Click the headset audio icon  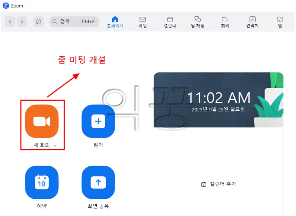pos(38,21)
